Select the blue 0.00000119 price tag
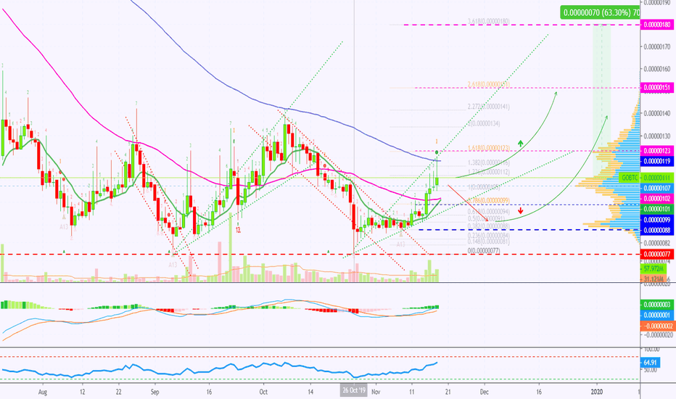 pyautogui.click(x=657, y=161)
